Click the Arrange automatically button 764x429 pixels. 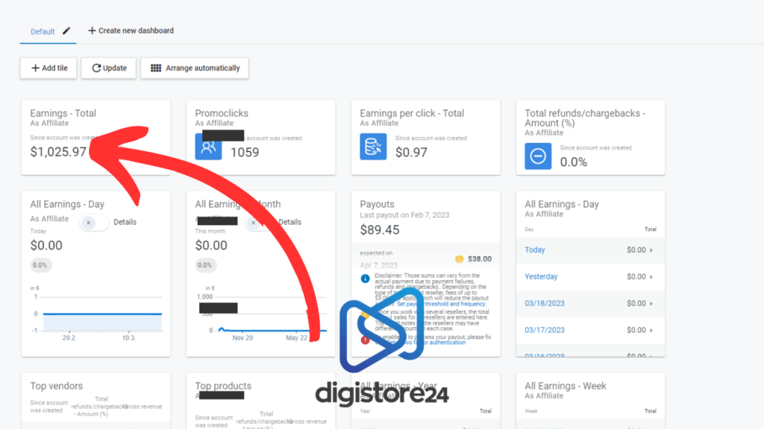tap(195, 68)
